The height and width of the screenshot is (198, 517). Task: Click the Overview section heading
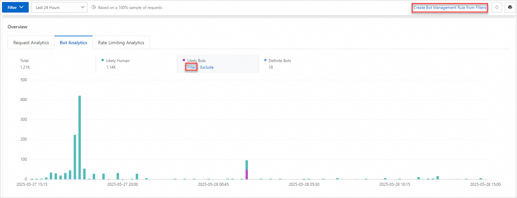click(17, 27)
